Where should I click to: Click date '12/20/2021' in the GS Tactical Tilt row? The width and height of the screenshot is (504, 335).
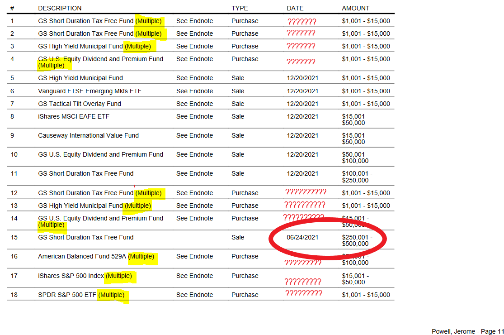pyautogui.click(x=302, y=104)
